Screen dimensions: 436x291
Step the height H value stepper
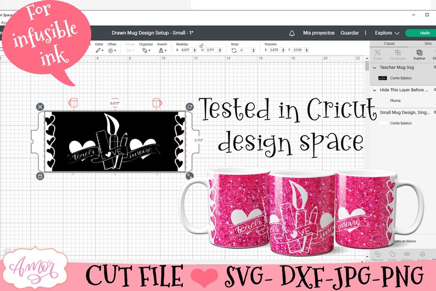(x=220, y=50)
